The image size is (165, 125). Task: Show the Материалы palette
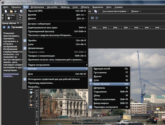pyautogui.click(x=109, y=88)
